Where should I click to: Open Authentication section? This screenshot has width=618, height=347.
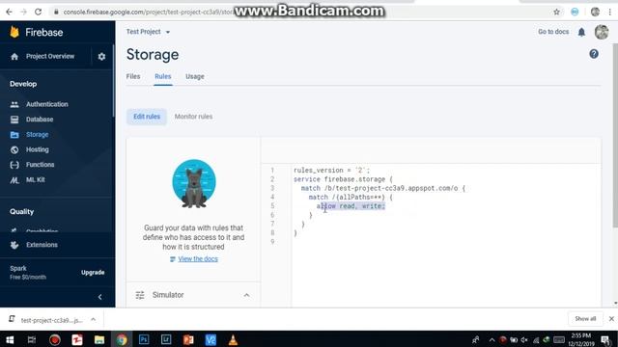[x=47, y=104]
